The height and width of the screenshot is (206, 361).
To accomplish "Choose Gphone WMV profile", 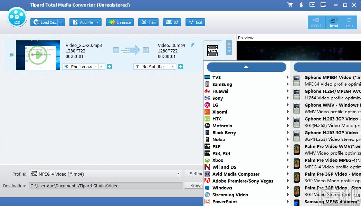I will (x=327, y=108).
